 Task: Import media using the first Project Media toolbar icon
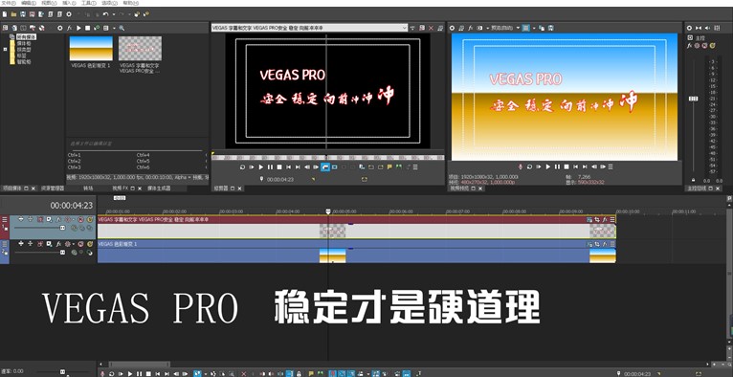pyautogui.click(x=5, y=28)
